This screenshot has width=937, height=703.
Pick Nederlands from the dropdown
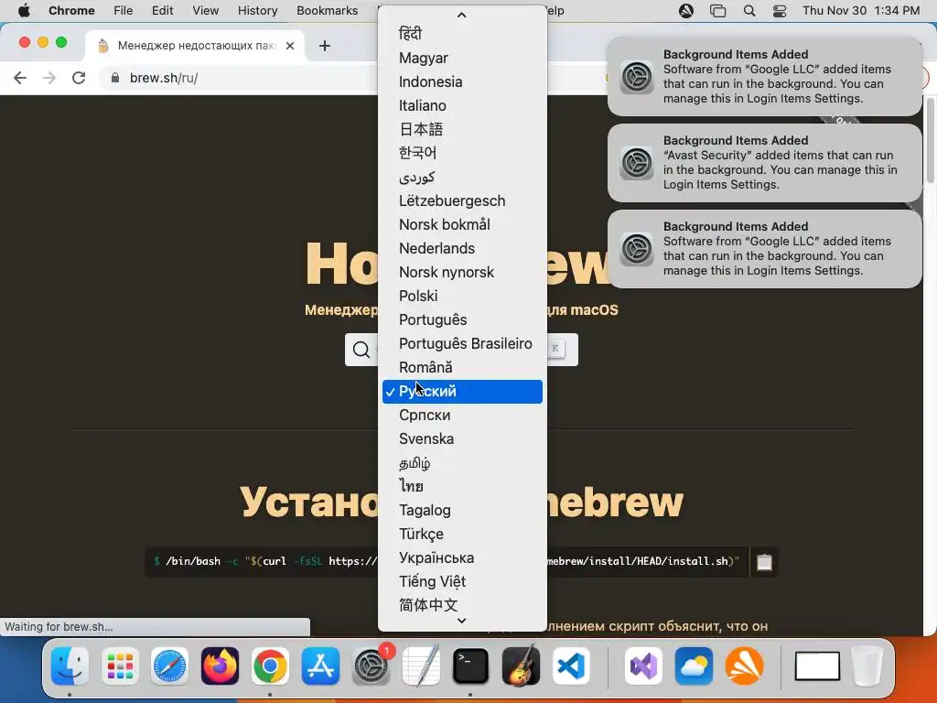pos(462,248)
